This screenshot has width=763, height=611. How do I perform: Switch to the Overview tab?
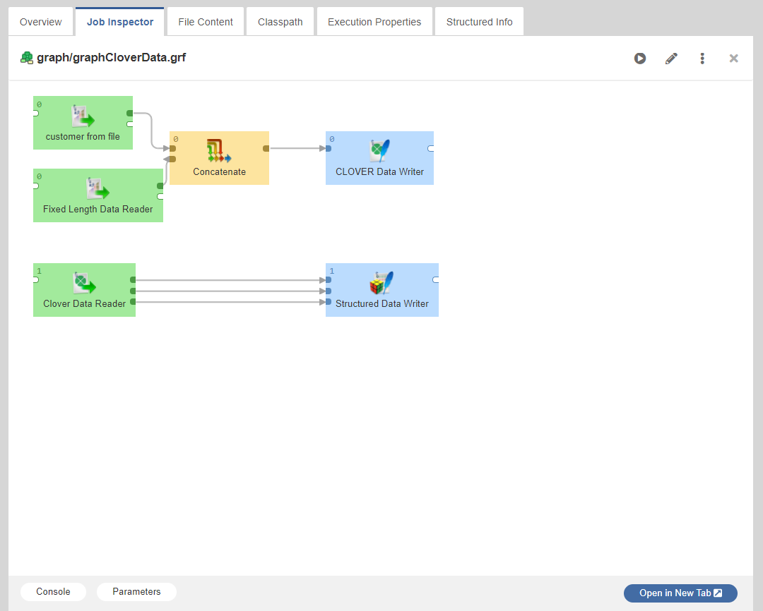(x=41, y=22)
